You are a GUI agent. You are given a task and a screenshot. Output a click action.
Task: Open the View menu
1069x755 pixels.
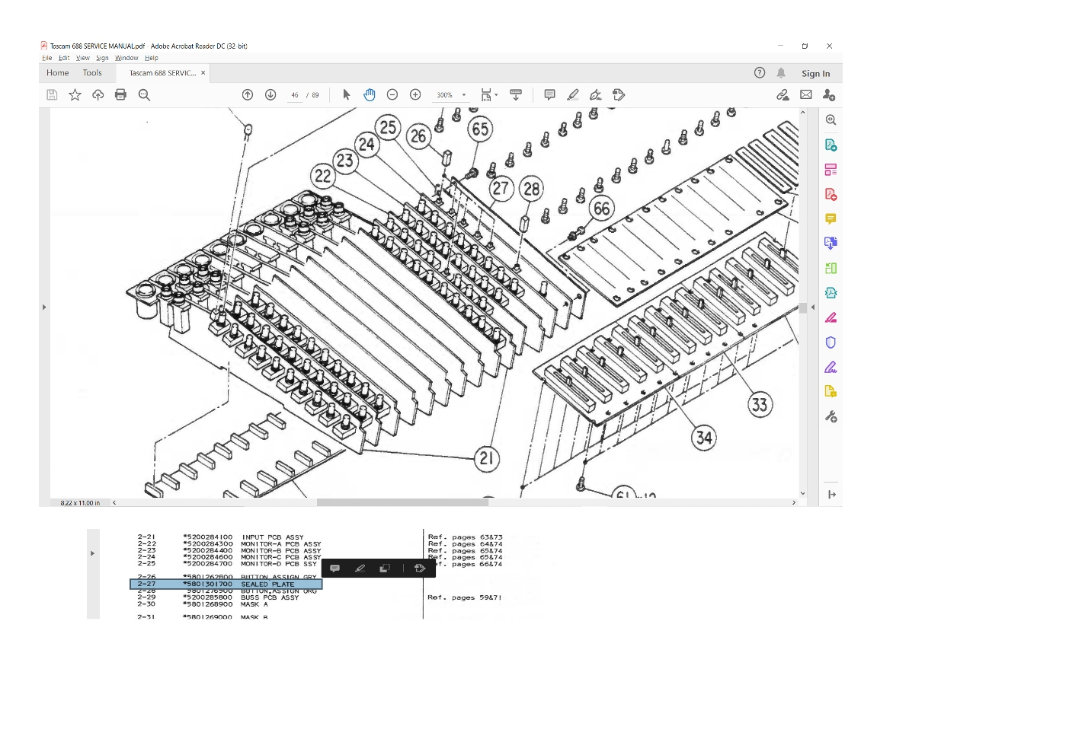pos(82,58)
